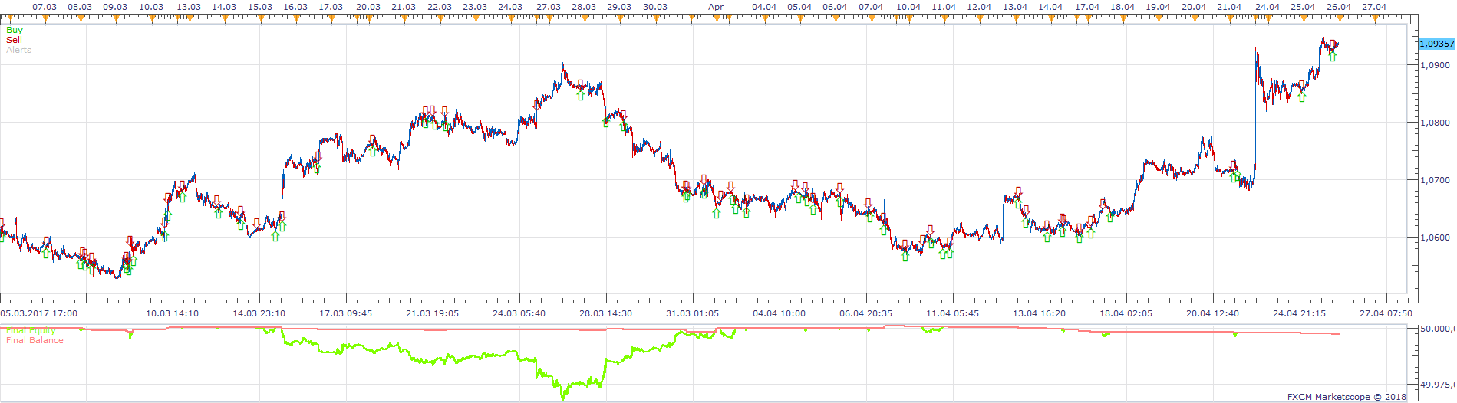Click the 21.04 day label

1229,7
